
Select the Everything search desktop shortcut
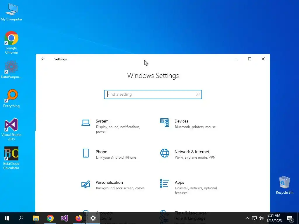pos(11,99)
